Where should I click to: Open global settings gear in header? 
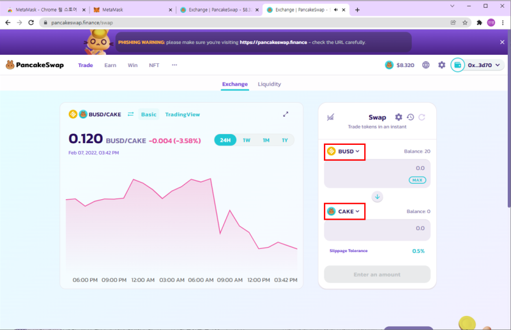(441, 65)
